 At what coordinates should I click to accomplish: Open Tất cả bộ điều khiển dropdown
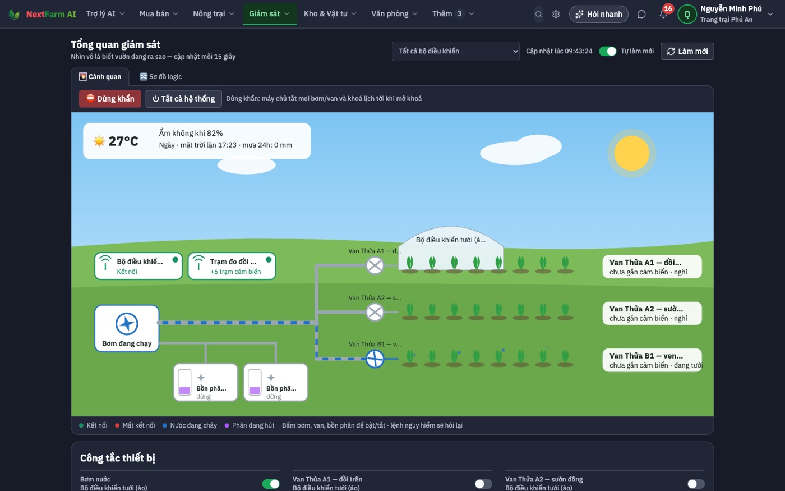click(x=456, y=51)
